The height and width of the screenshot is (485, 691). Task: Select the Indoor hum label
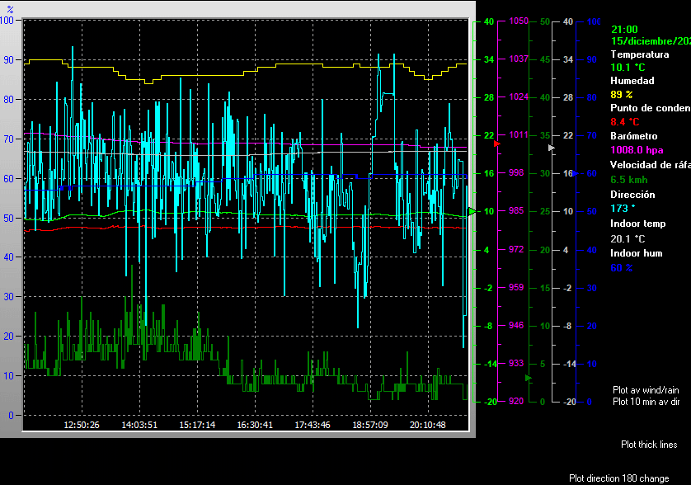click(637, 253)
